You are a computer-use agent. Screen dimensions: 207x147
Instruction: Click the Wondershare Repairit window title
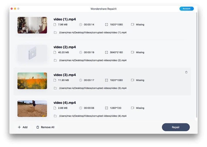(x=103, y=9)
